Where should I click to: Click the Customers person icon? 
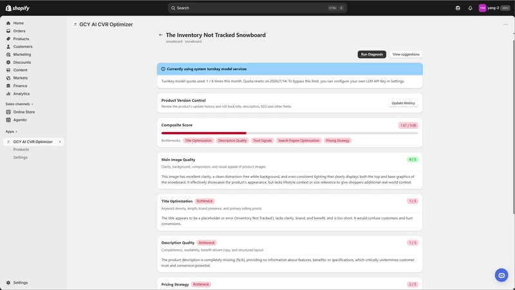(8, 46)
